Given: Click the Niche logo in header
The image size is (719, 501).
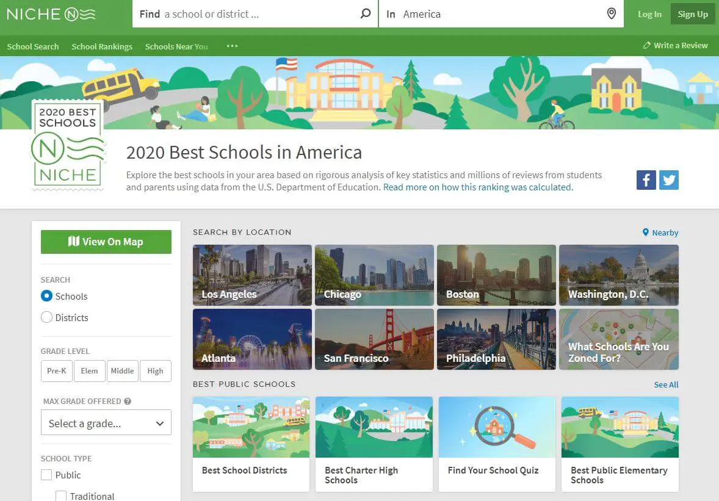Looking at the screenshot, I should 51,14.
